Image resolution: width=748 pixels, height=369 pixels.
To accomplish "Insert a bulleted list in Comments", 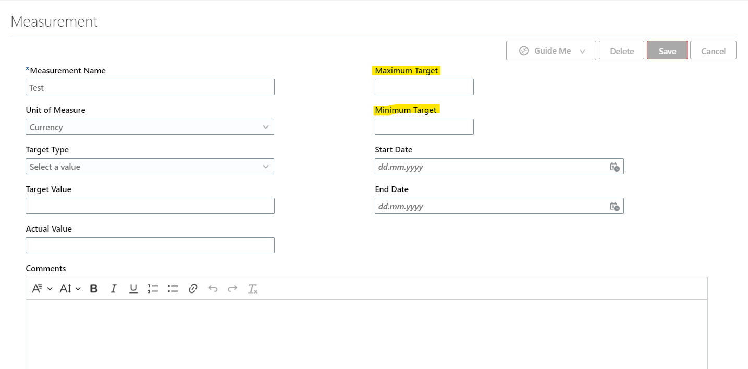I will (x=173, y=288).
